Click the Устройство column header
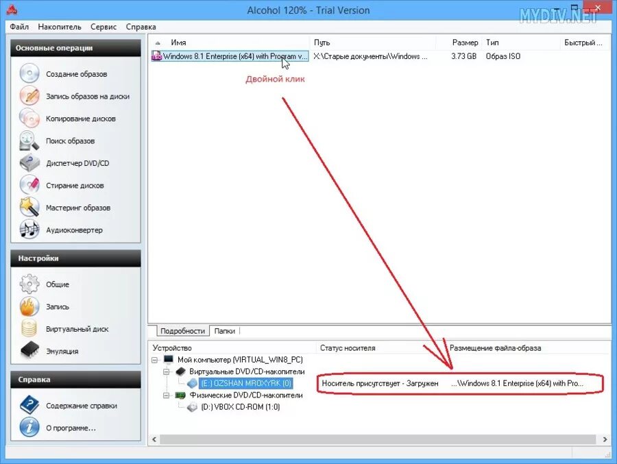The image size is (617, 464). (x=233, y=348)
